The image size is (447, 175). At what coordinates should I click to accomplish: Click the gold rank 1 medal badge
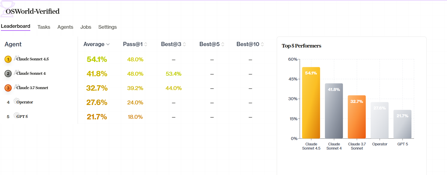[8, 59]
